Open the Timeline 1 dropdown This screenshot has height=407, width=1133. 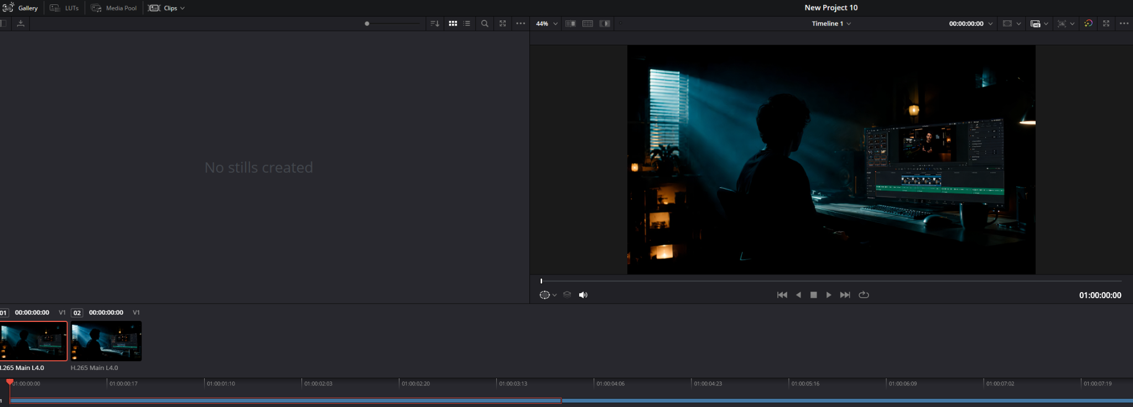coord(831,24)
